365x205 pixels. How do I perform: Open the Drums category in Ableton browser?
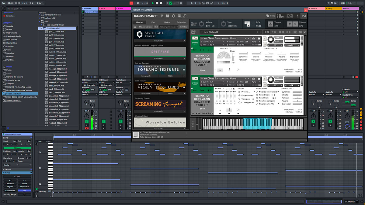click(9, 29)
